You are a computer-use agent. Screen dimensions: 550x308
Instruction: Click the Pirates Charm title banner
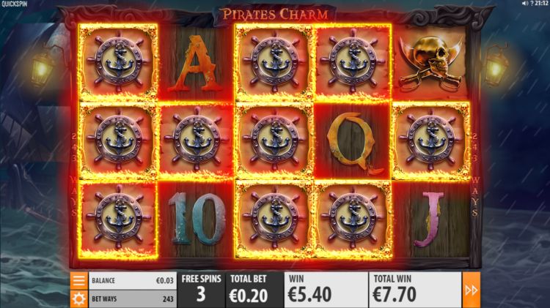pyautogui.click(x=275, y=15)
